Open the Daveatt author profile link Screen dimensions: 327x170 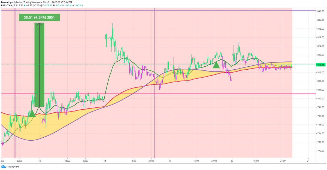(6, 2)
